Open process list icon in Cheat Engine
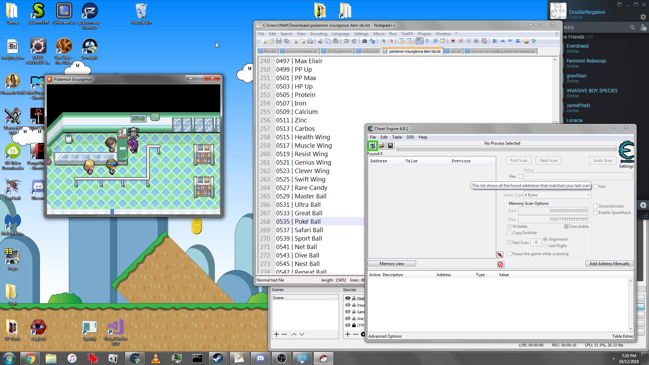Viewport: 649px width, 365px height. point(372,146)
